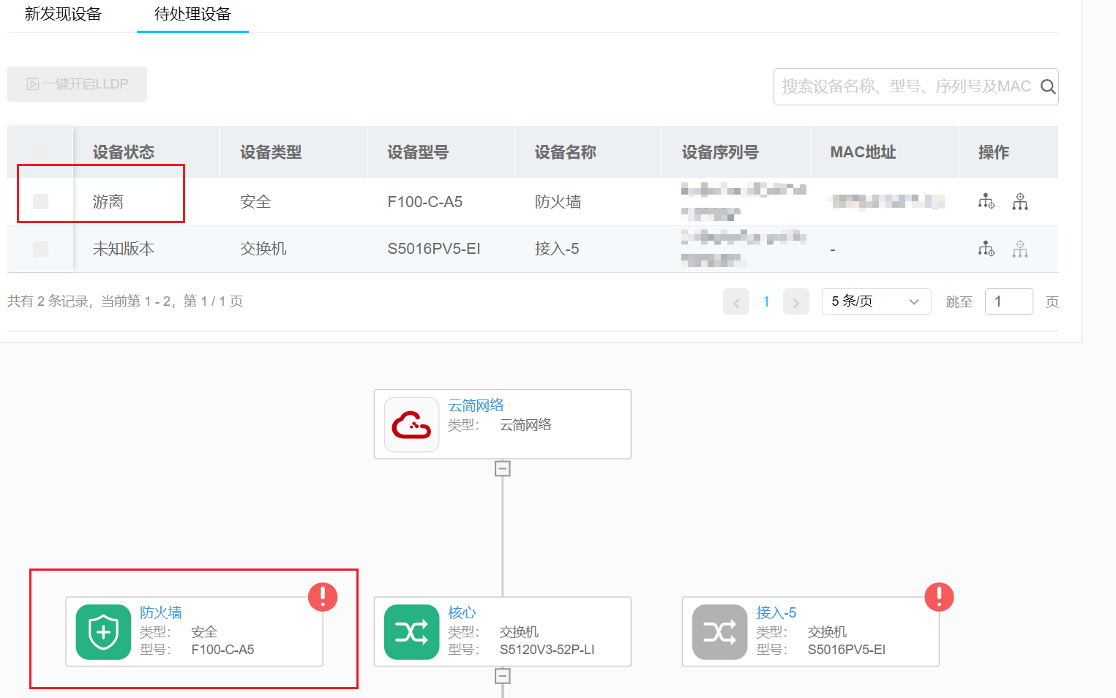
Task: Click the 交换机 type cell in the table
Action: (263, 249)
